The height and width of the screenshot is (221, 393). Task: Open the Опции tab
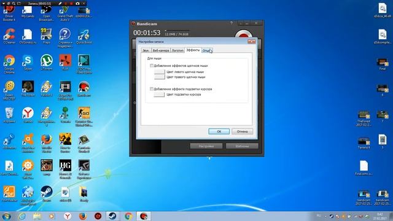tap(207, 50)
